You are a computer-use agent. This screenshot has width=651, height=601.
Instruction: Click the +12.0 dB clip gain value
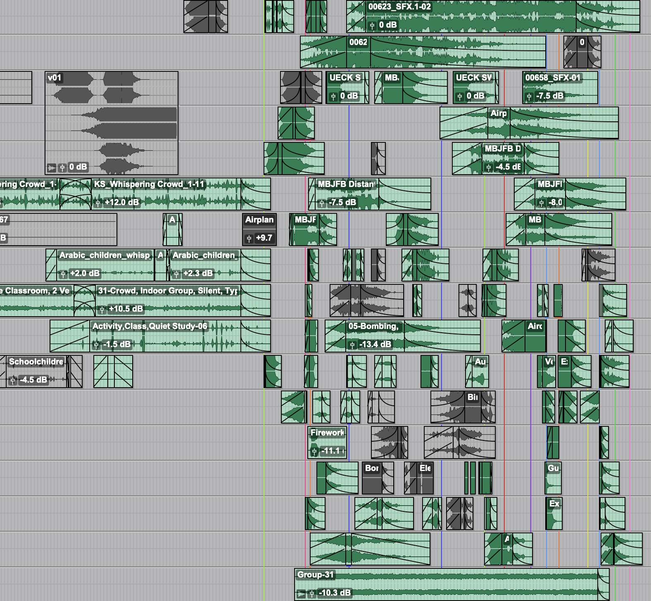121,202
